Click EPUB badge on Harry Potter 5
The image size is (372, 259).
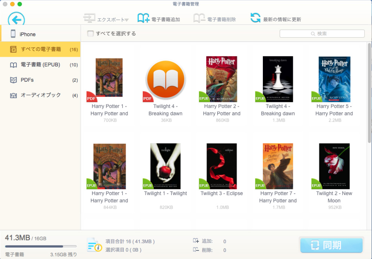click(316, 98)
